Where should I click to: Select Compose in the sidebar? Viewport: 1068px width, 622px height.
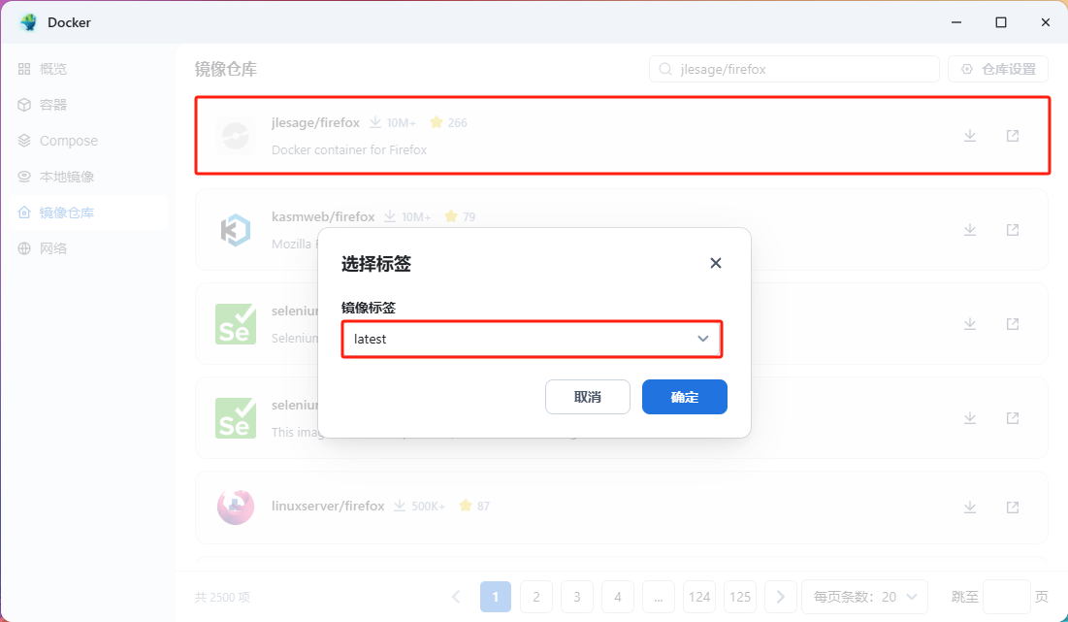coord(88,141)
